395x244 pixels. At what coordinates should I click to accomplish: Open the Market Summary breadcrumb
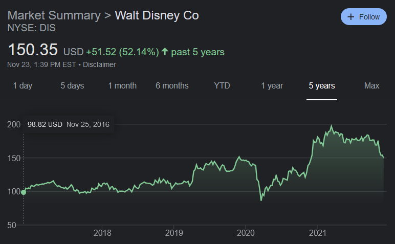(x=54, y=15)
